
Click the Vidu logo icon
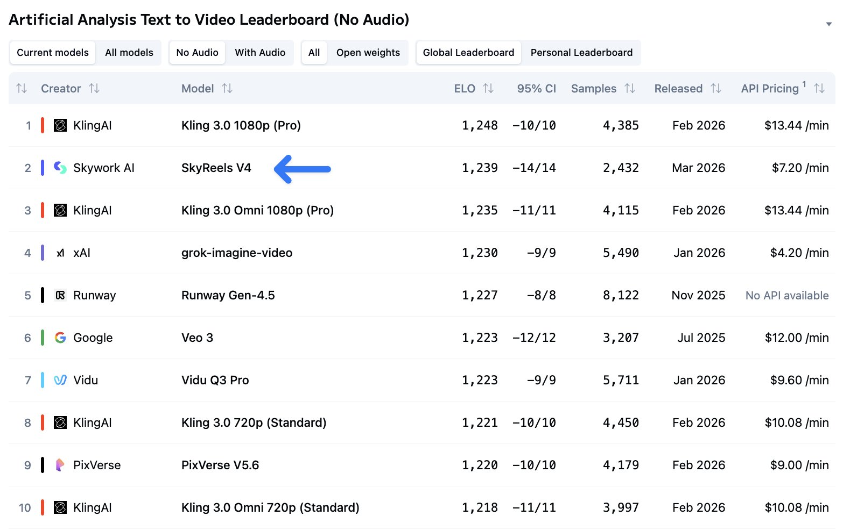(x=60, y=380)
